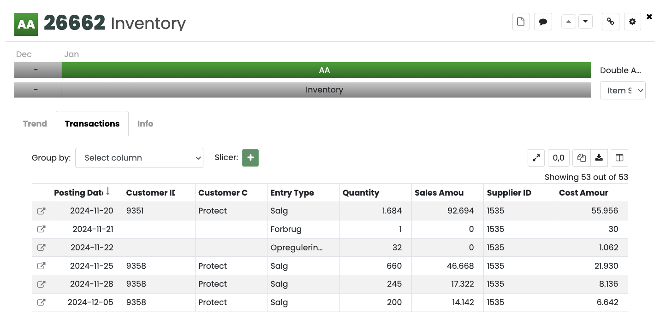
Task: Copy table using the copy icon
Action: [x=581, y=158]
